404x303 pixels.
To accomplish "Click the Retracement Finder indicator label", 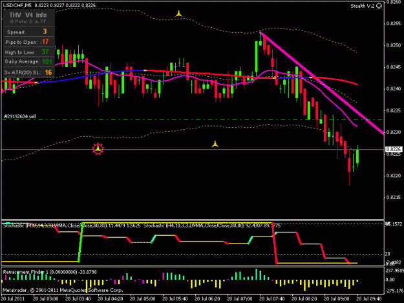I will [x=50, y=272].
